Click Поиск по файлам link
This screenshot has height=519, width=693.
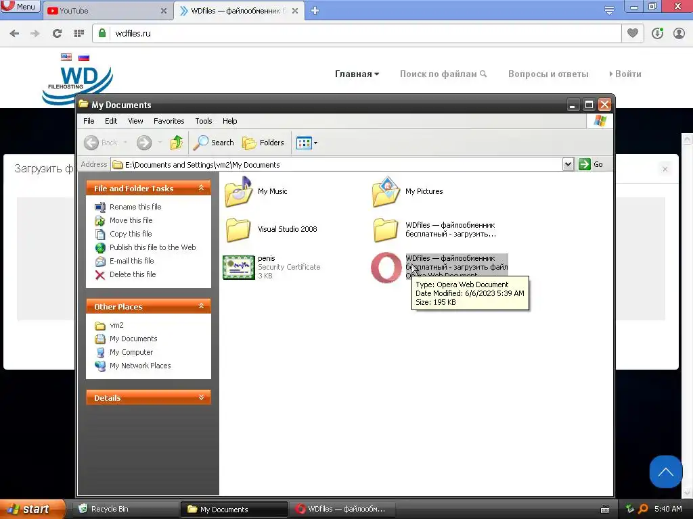[443, 74]
